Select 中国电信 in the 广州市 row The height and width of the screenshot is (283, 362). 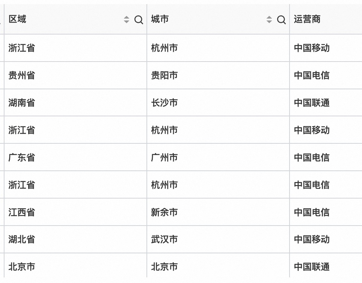(x=312, y=157)
